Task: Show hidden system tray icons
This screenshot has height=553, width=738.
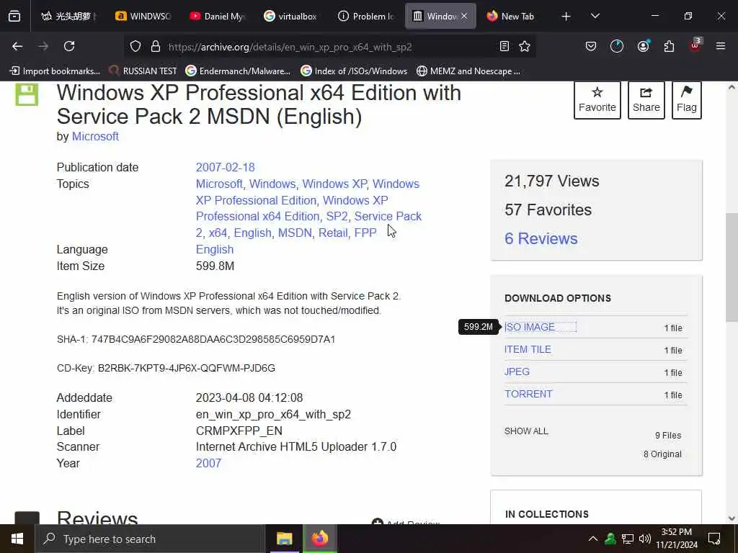Action: coord(593,539)
